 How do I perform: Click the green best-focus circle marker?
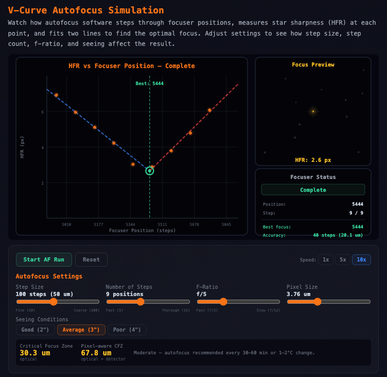coord(150,171)
